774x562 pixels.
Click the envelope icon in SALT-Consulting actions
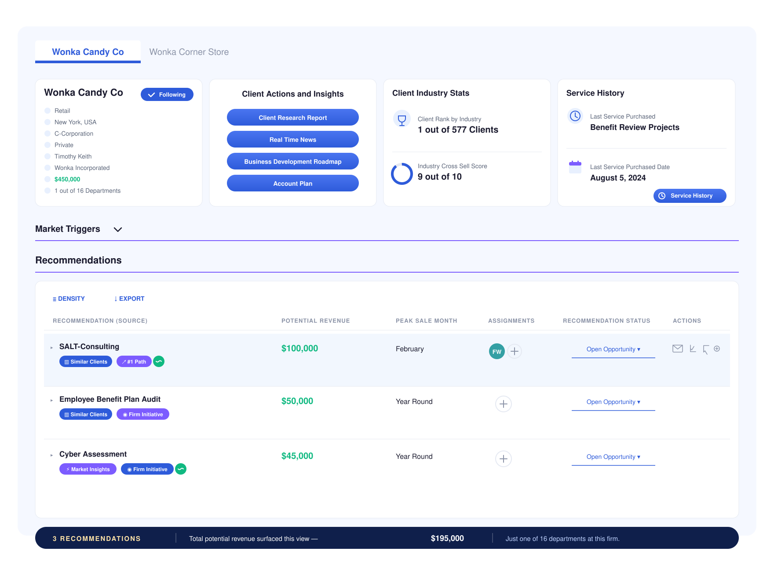678,349
